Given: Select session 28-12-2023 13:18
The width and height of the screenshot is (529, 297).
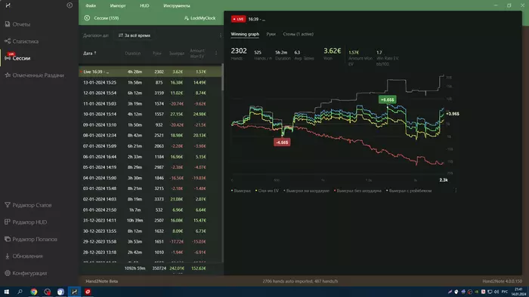Looking at the screenshot, I should [x=150, y=253].
